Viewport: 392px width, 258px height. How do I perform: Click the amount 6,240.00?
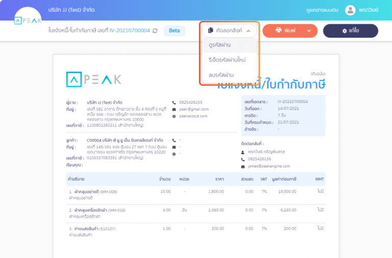[288, 210]
